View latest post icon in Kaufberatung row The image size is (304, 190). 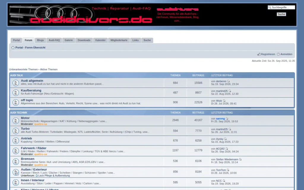[x=230, y=91]
